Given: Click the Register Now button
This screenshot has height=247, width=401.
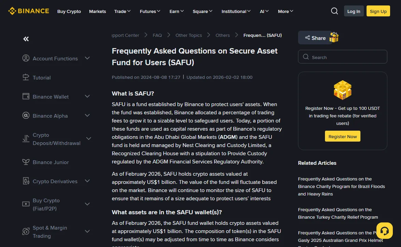Looking at the screenshot, I should (342, 136).
